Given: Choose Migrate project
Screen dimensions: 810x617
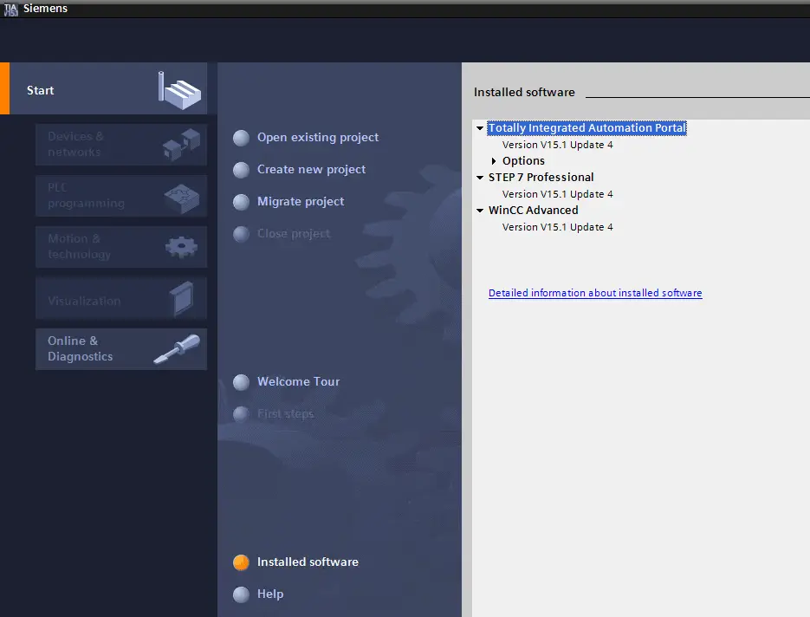Looking at the screenshot, I should coord(301,202).
